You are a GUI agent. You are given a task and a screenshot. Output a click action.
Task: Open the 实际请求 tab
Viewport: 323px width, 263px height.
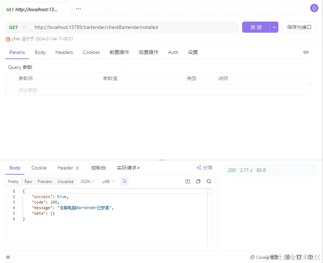[x=128, y=168]
